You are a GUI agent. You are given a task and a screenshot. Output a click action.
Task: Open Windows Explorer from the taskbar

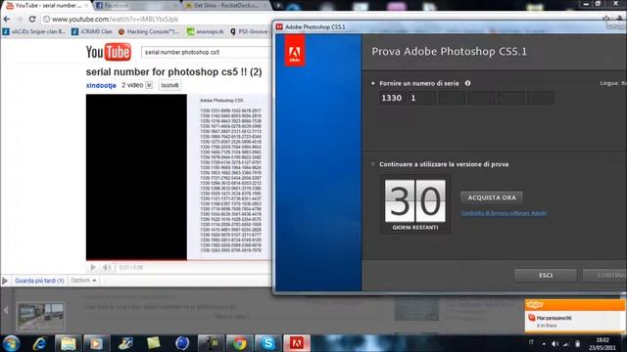(x=68, y=343)
